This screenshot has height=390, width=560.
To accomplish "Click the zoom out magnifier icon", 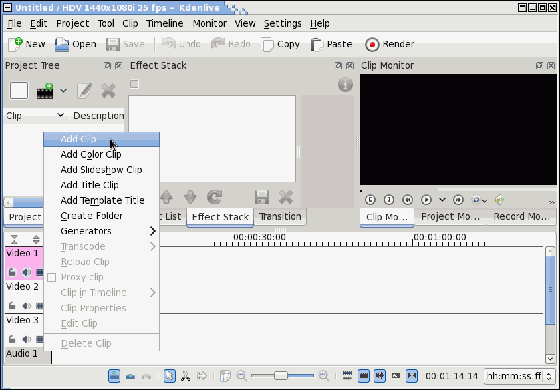I will tap(241, 376).
